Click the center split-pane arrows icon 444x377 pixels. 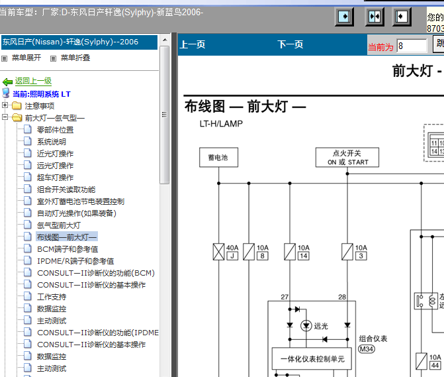coord(375,17)
